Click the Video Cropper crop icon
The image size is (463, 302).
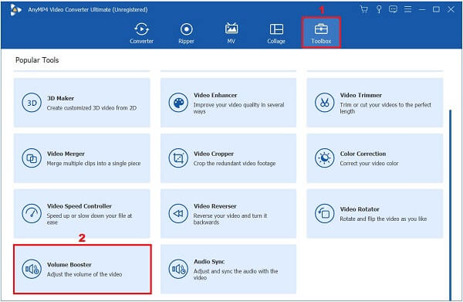click(x=178, y=158)
